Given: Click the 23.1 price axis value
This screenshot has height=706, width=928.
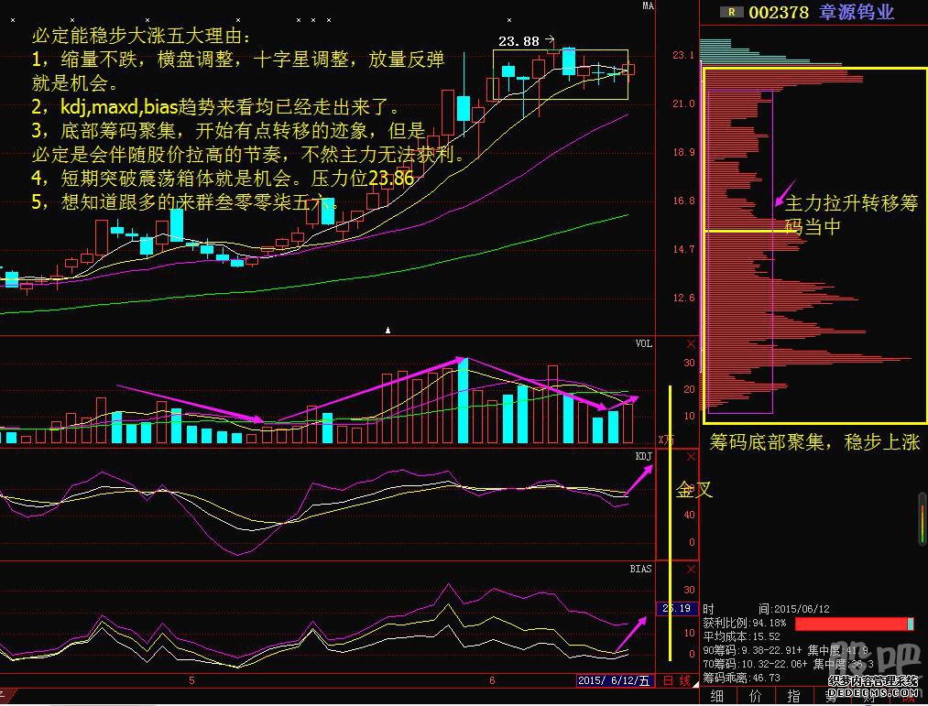Looking at the screenshot, I should coord(683,55).
